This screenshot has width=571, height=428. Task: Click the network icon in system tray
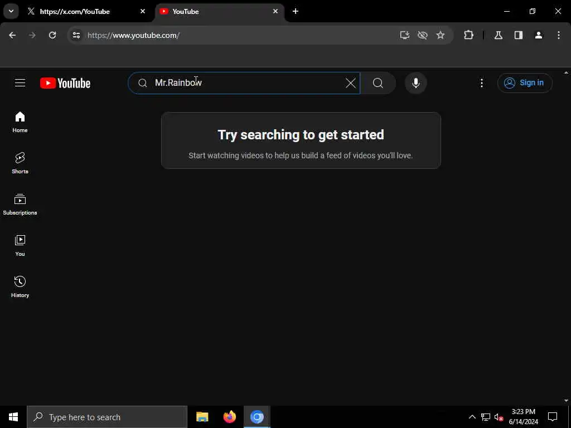click(486, 417)
